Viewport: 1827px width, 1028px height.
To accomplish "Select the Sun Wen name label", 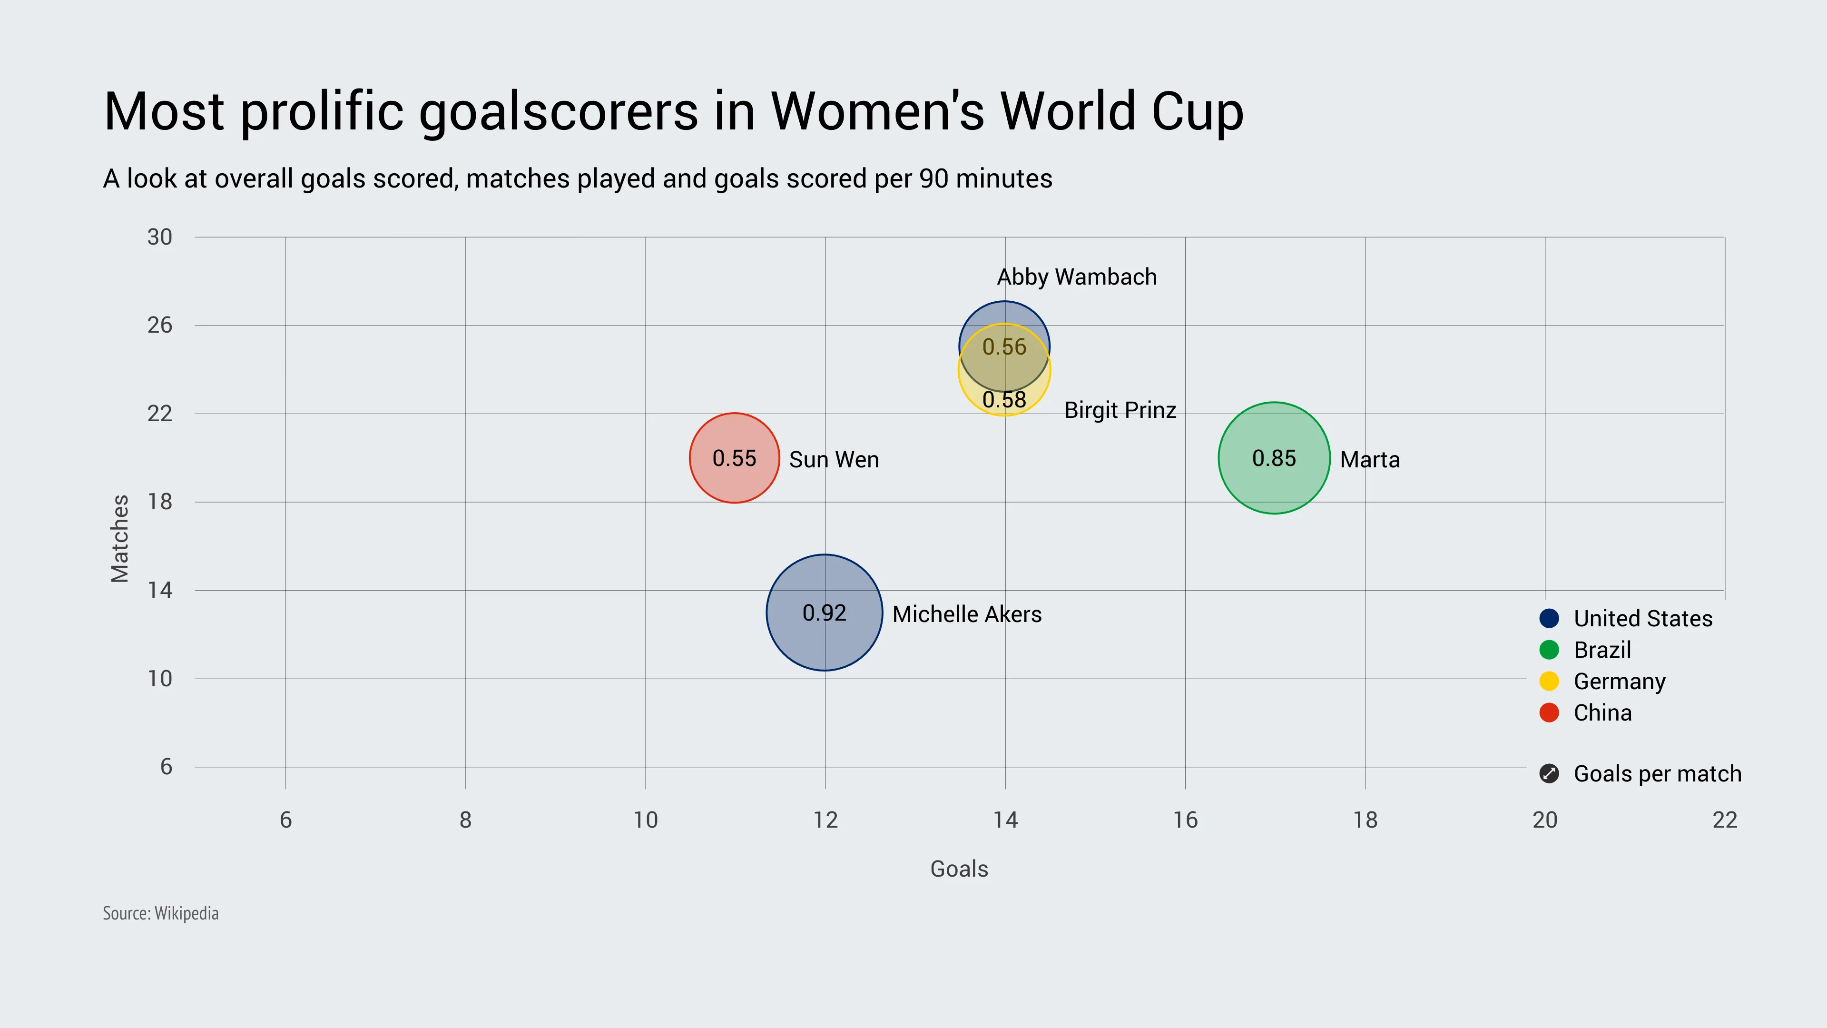I will pyautogui.click(x=834, y=460).
